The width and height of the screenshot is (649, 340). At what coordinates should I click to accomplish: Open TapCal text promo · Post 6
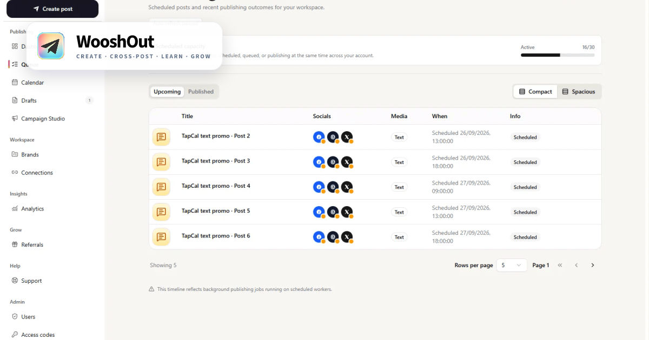click(x=216, y=236)
